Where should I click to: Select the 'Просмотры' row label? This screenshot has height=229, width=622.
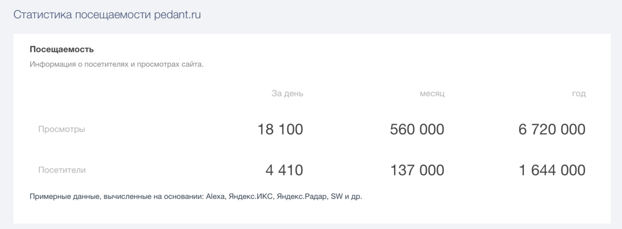pos(62,129)
